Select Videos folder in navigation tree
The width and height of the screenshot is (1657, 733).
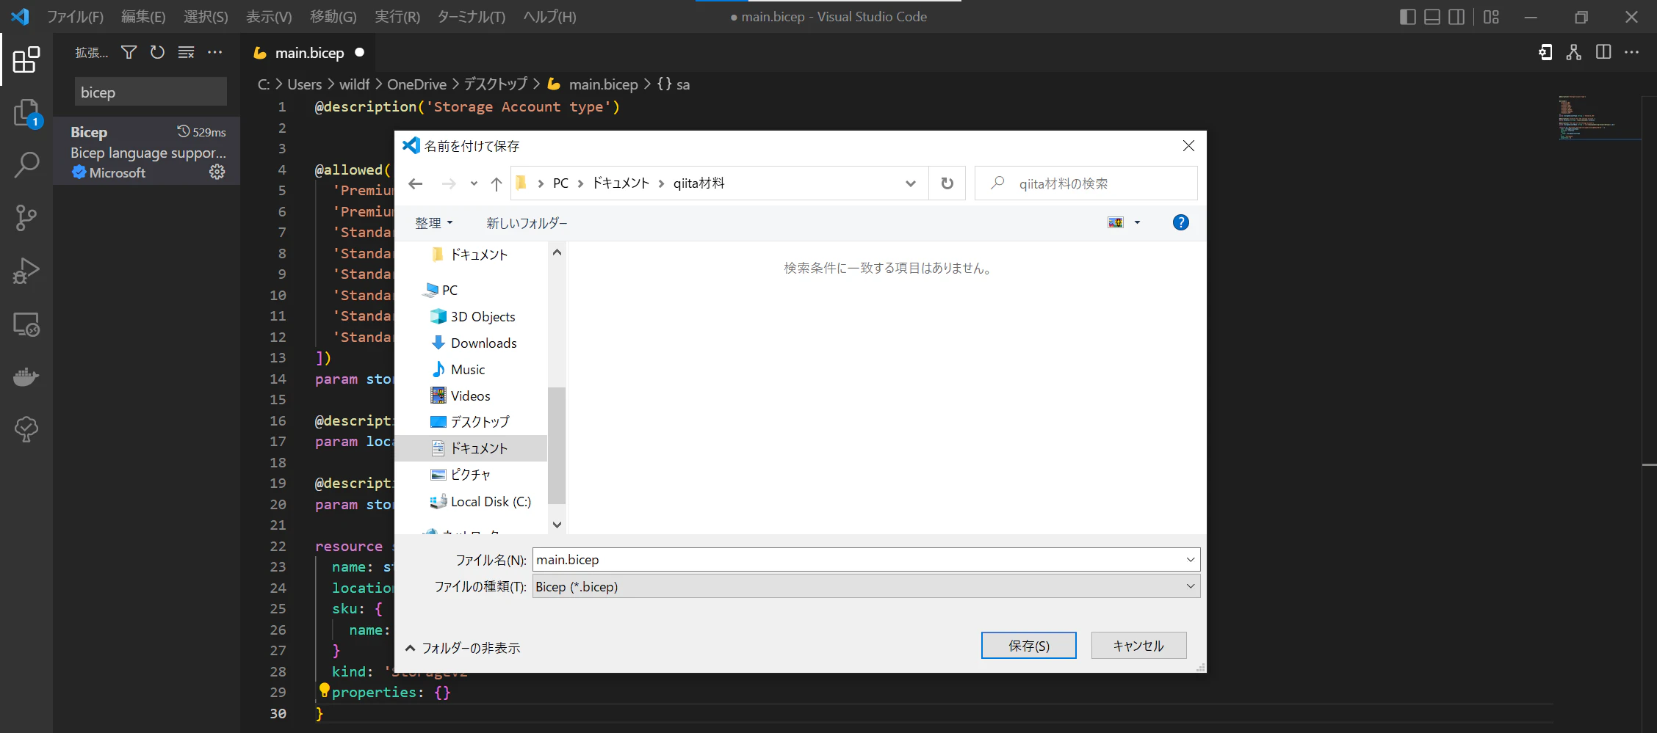tap(470, 395)
